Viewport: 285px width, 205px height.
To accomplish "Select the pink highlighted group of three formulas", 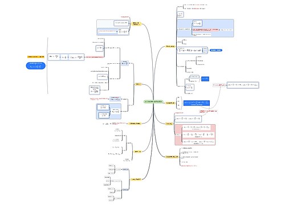I will click(195, 134).
